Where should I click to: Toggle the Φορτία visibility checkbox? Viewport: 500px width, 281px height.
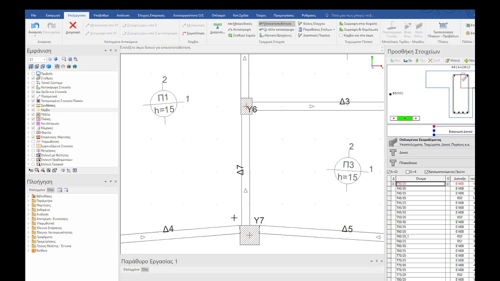pos(33,133)
